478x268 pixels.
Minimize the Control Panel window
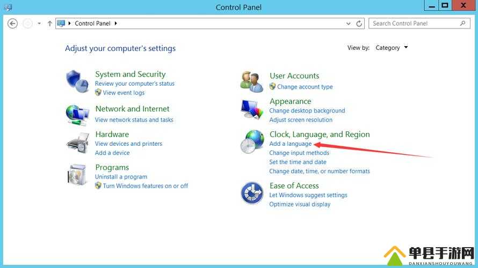pyautogui.click(x=432, y=5)
